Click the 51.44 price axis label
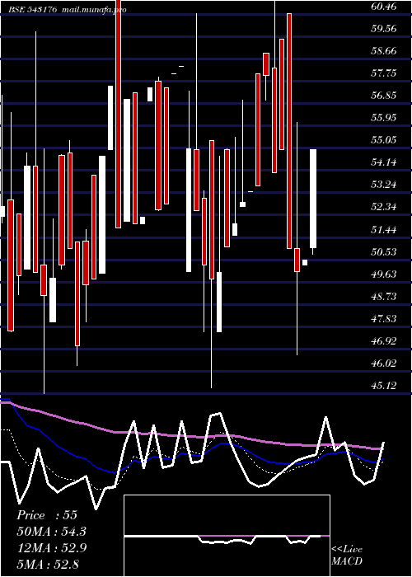The height and width of the screenshot is (577, 412). (x=384, y=230)
